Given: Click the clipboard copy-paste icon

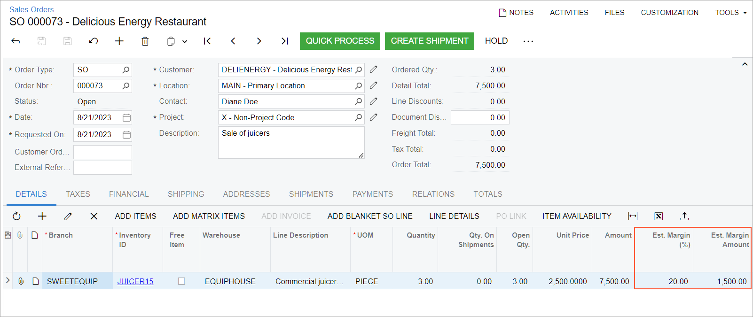Looking at the screenshot, I should (171, 41).
